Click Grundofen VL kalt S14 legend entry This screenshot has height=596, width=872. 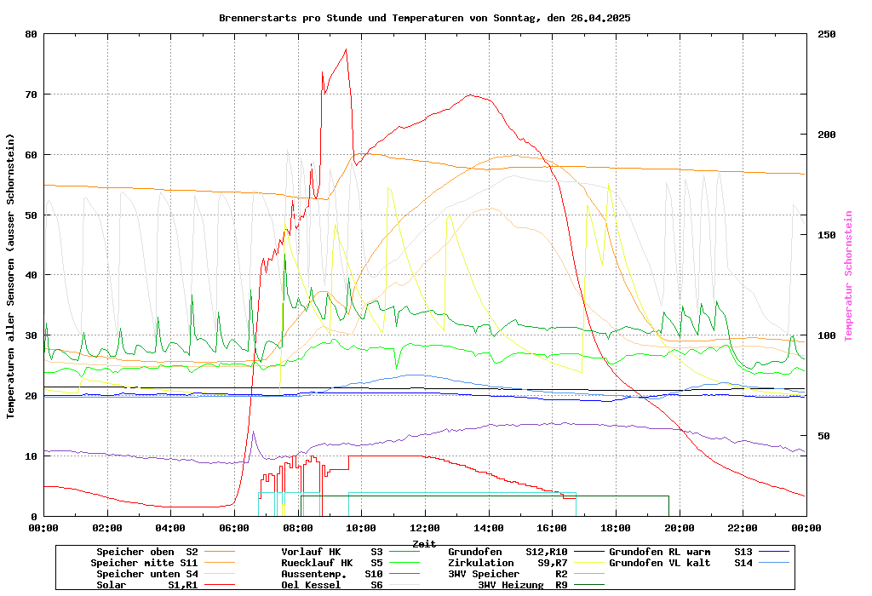[681, 563]
